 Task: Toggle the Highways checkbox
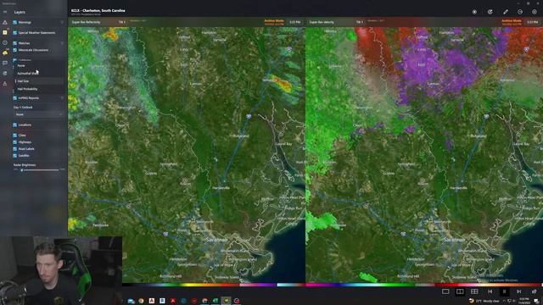pyautogui.click(x=15, y=142)
